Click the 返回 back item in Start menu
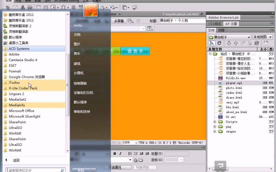The width and height of the screenshot is (276, 172). coord(16,160)
